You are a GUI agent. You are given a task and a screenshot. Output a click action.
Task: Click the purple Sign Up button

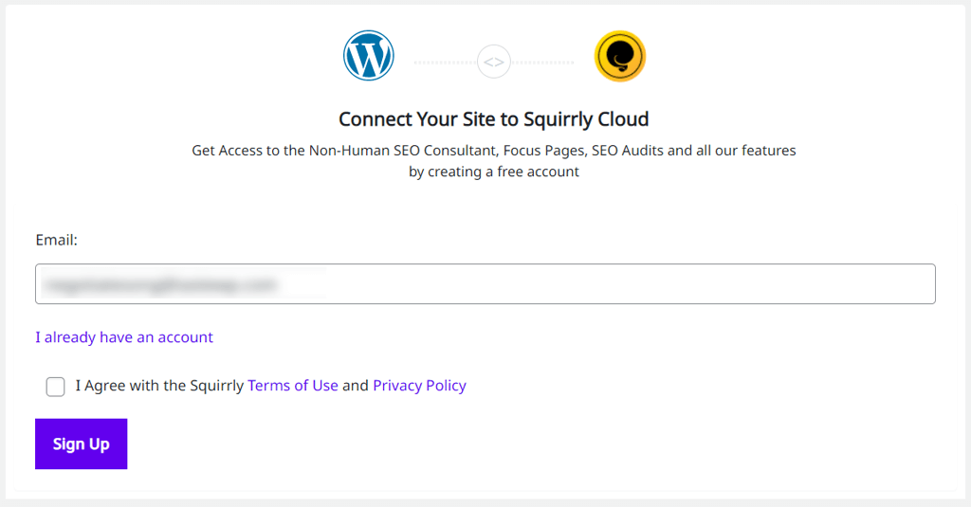tap(82, 444)
